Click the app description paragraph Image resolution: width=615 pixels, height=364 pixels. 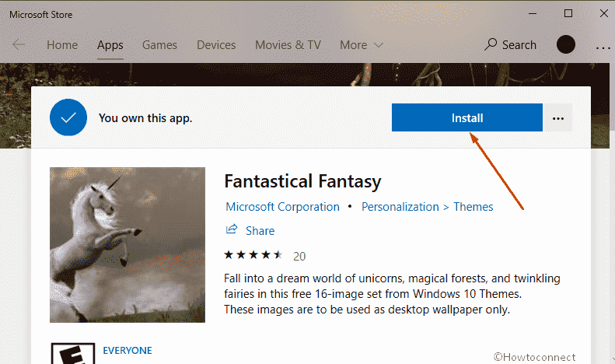click(392, 294)
